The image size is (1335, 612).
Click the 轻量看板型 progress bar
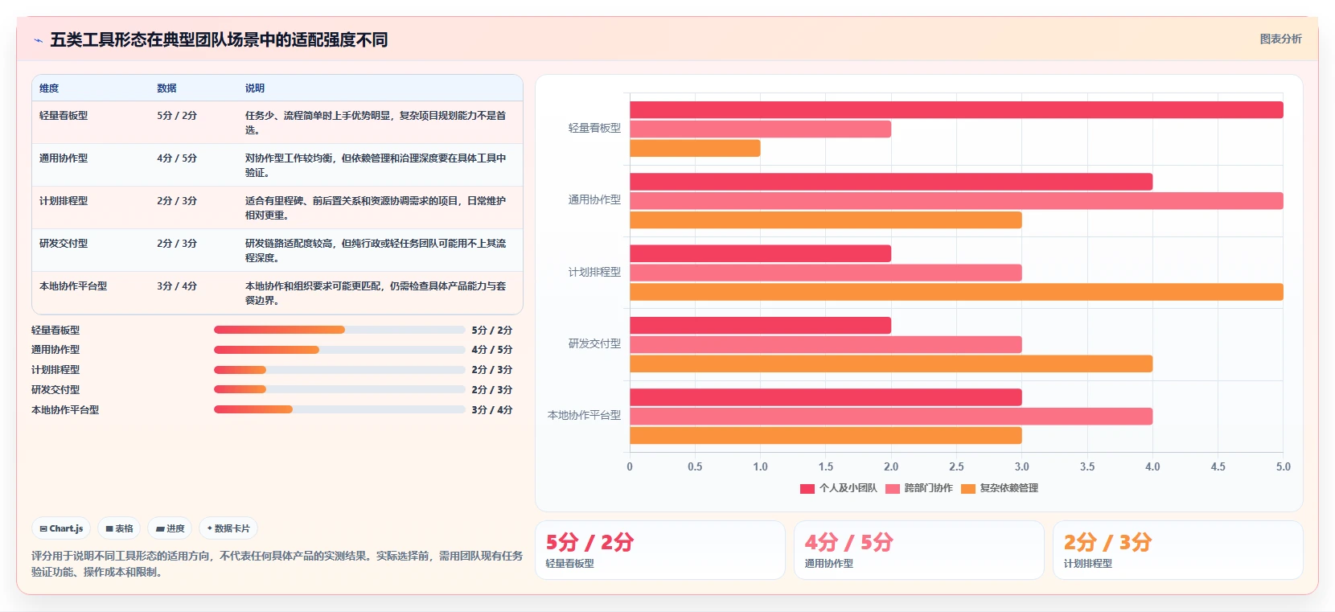tap(339, 330)
